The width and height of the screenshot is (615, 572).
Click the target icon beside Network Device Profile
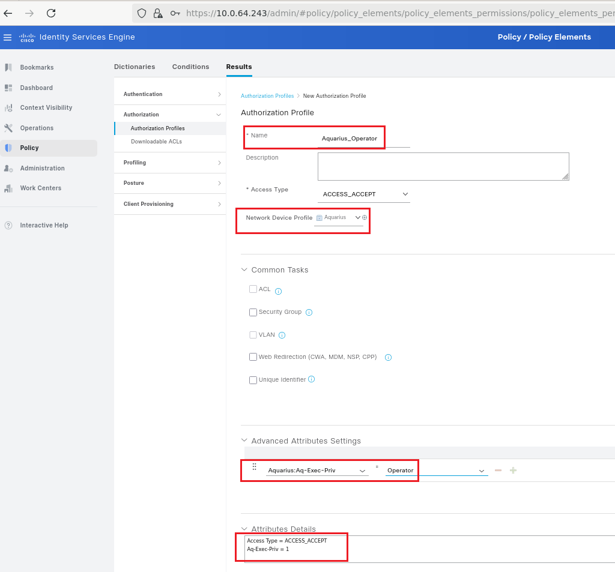[365, 218]
